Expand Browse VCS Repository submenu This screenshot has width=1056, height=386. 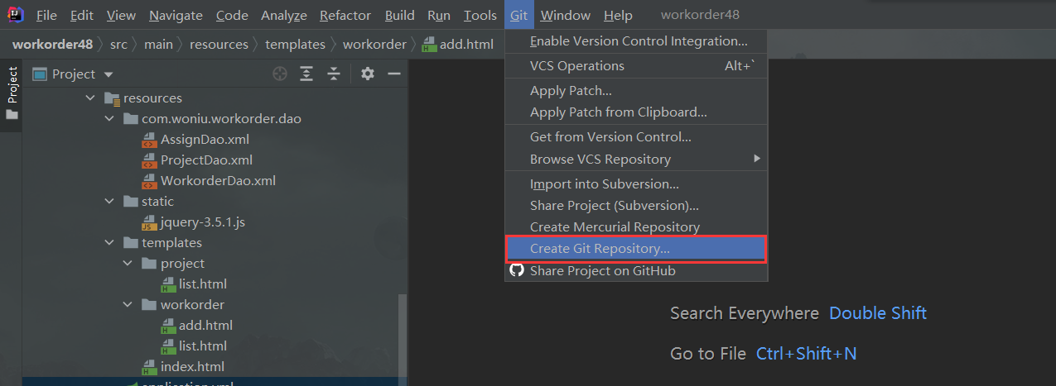click(x=755, y=159)
